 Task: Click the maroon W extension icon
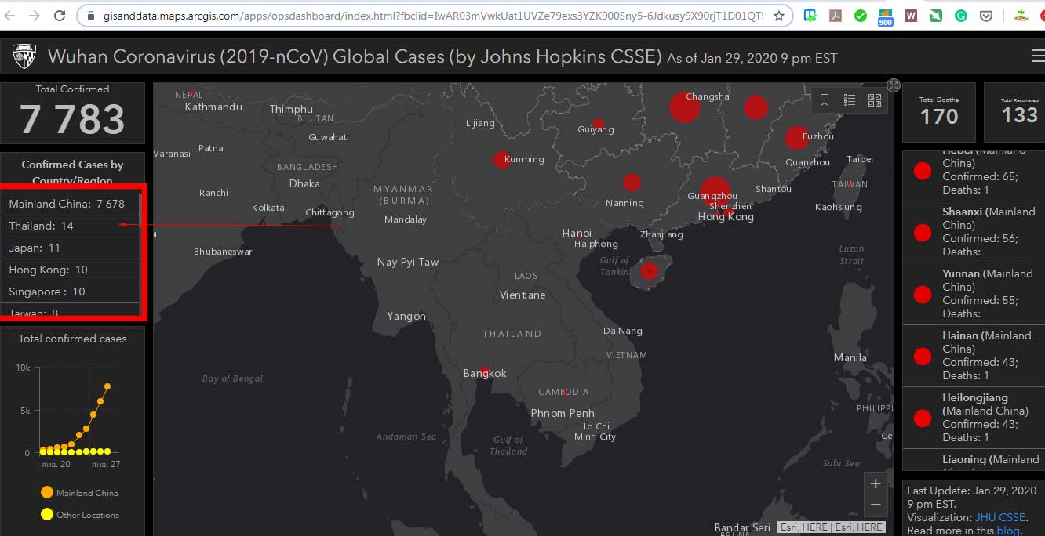(911, 16)
